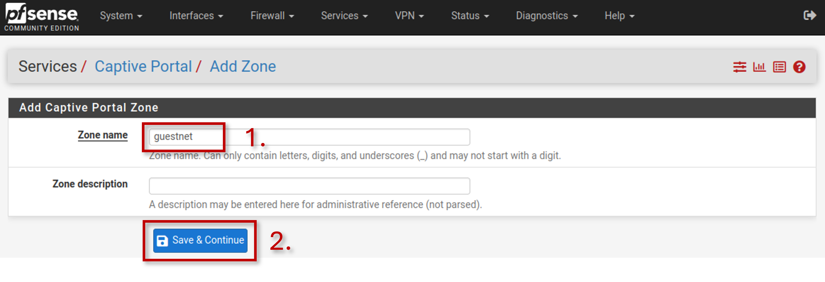
Task: Open the Services menu
Action: pyautogui.click(x=344, y=16)
